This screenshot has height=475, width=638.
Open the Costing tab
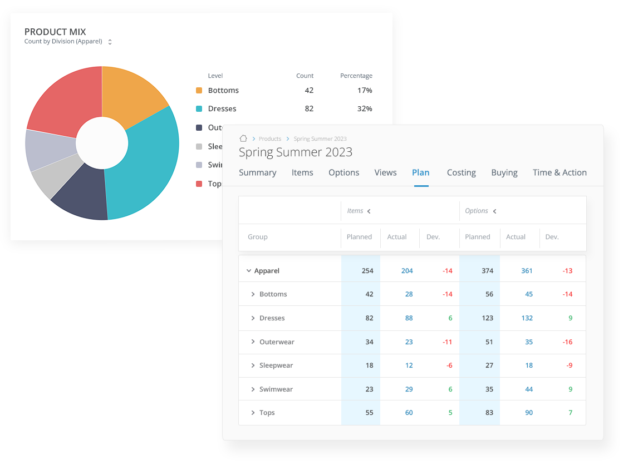[x=461, y=172]
